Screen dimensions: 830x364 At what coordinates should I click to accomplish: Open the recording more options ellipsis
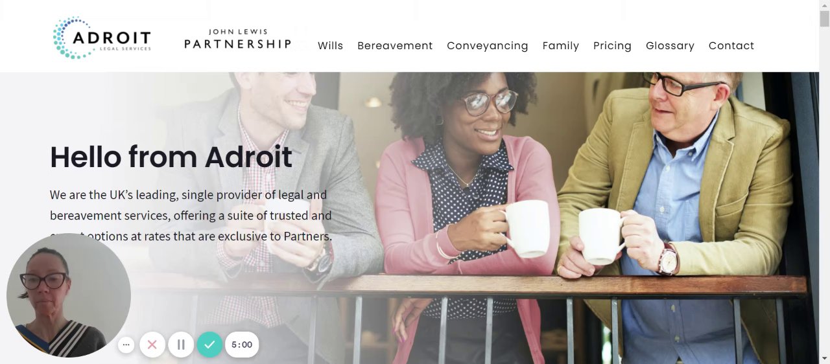pos(126,345)
